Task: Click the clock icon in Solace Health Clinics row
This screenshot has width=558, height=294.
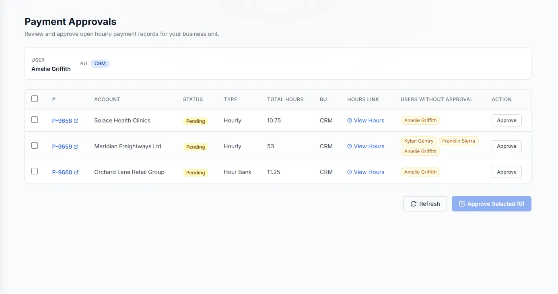Action: point(350,120)
